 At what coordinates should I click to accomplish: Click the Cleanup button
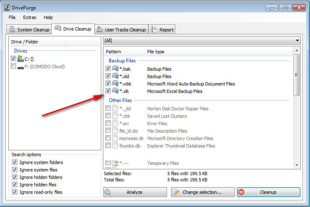[269, 192]
